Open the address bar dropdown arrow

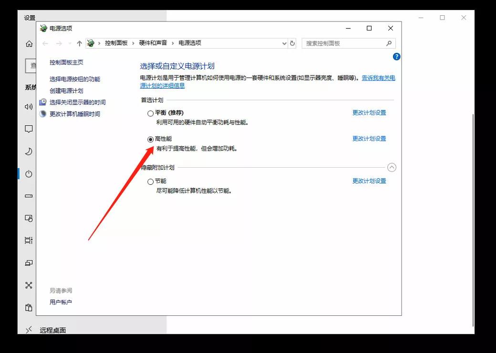pyautogui.click(x=285, y=43)
